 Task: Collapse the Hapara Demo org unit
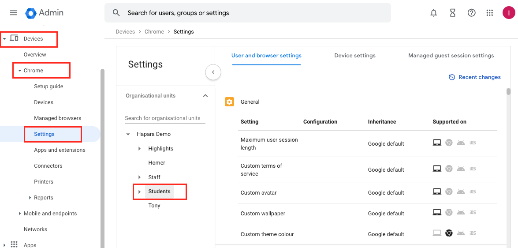click(128, 134)
